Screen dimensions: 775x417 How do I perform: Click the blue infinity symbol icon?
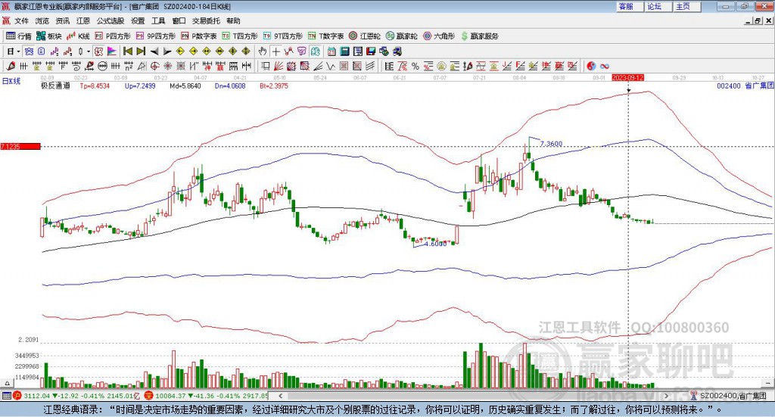(x=605, y=66)
